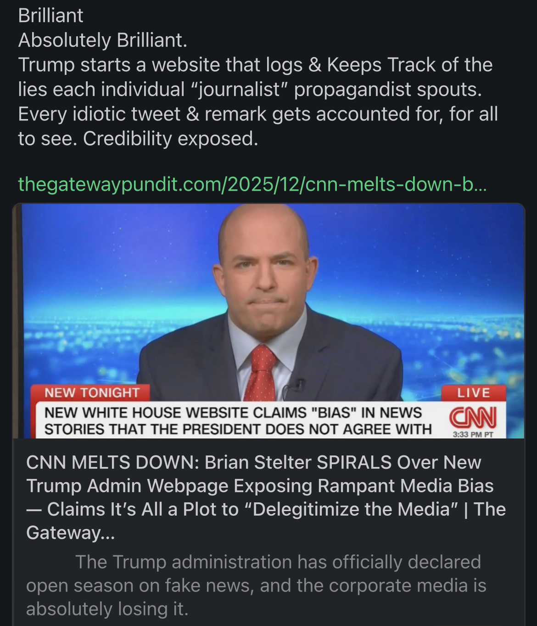Click the red LIVE badge
The image size is (537, 626).
pos(474,393)
